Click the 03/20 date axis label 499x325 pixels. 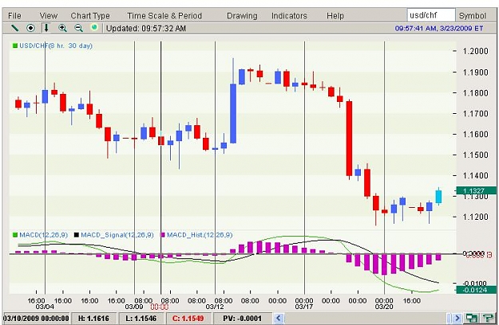point(384,307)
